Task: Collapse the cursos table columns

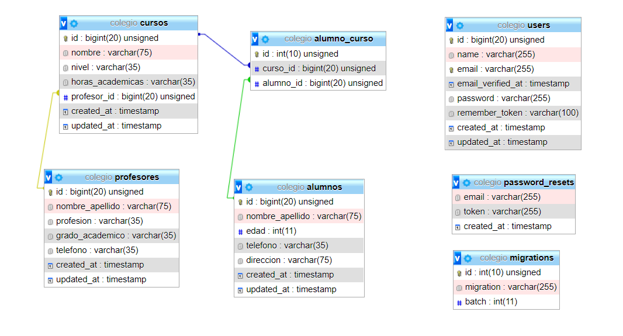Action: (64, 23)
